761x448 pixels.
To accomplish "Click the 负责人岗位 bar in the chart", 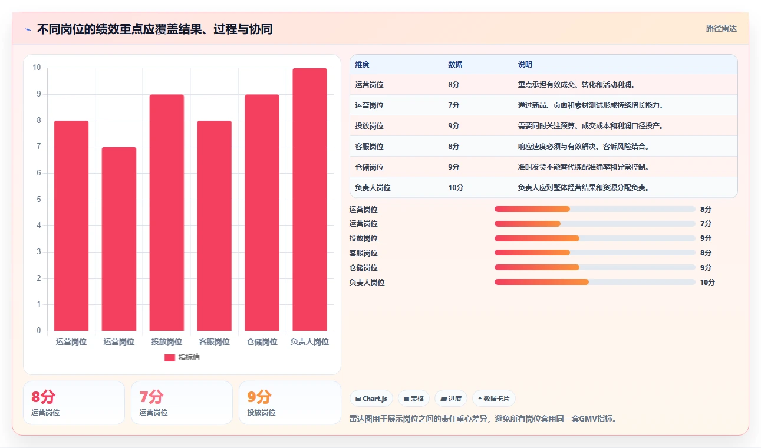I will (309, 200).
